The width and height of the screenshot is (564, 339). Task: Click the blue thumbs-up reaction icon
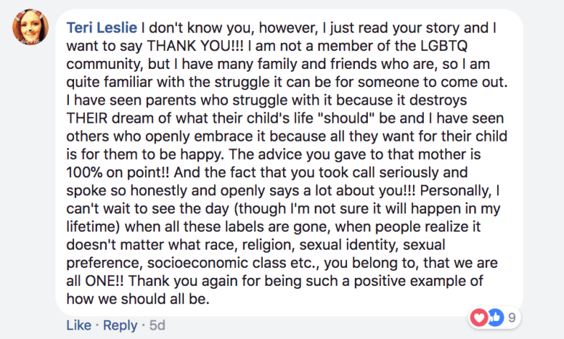pyautogui.click(x=495, y=317)
